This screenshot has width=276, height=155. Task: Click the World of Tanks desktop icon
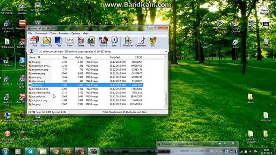[x=7, y=100]
